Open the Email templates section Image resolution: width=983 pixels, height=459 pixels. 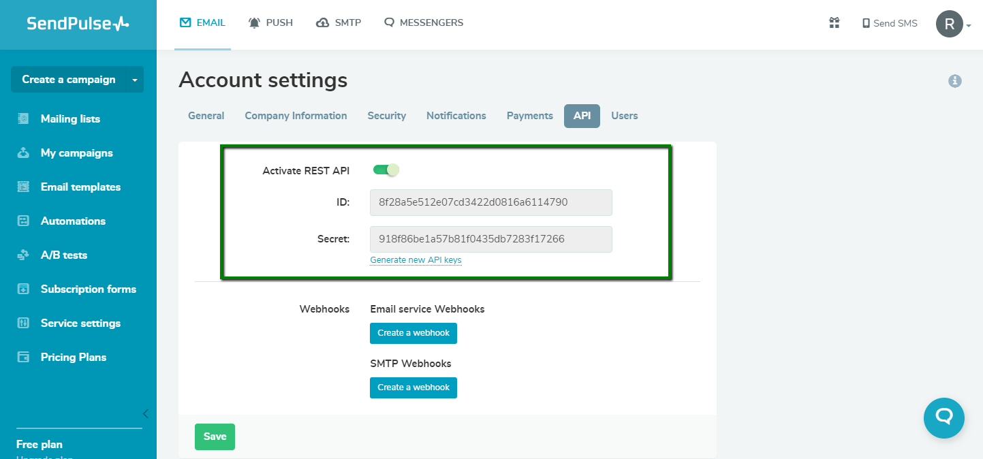point(79,187)
